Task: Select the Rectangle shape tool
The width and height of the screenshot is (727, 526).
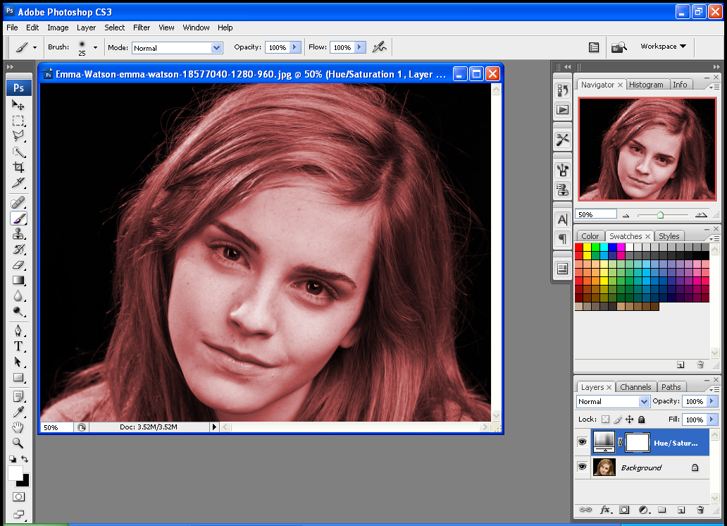Action: pos(18,377)
